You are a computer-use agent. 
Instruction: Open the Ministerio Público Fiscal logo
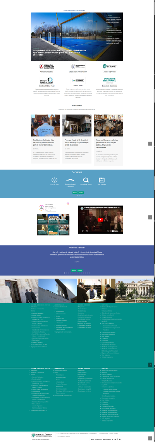coord(46,80)
